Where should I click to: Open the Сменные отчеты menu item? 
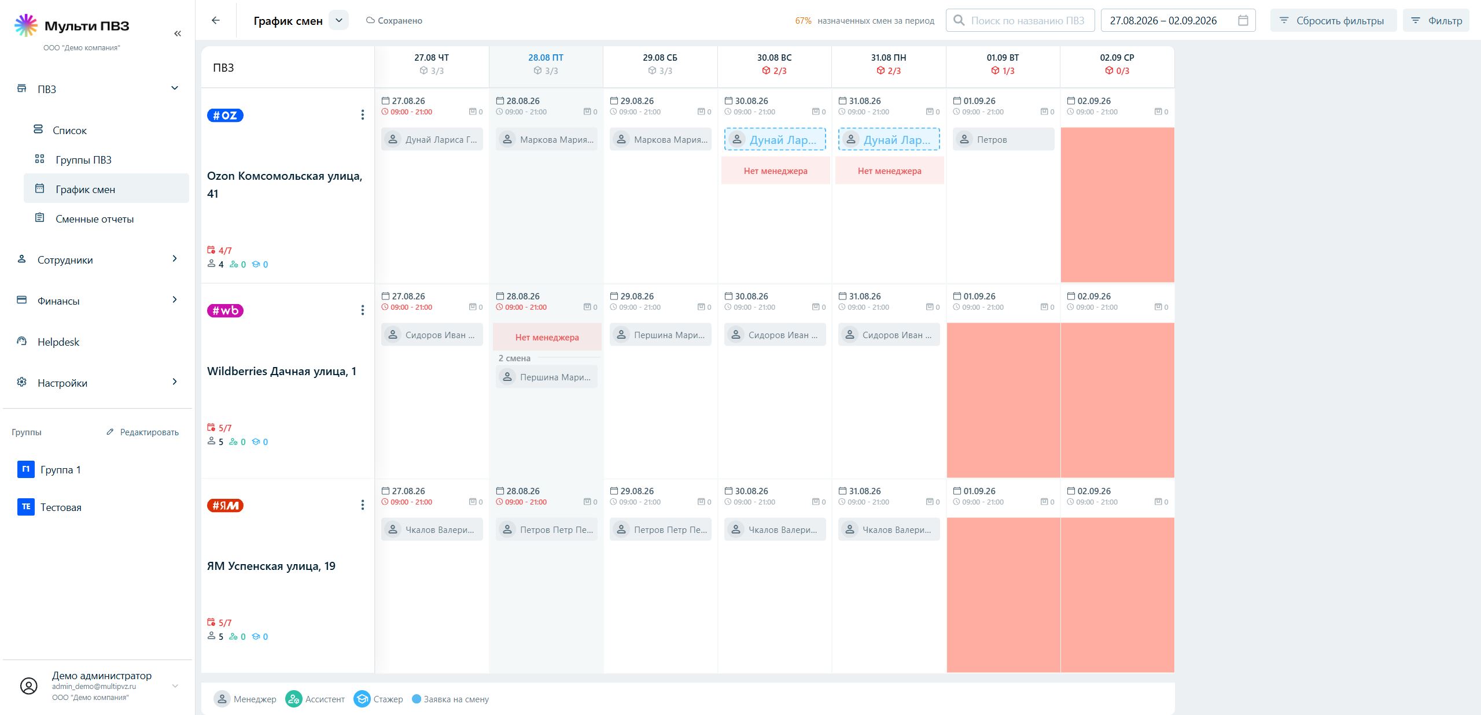click(106, 218)
